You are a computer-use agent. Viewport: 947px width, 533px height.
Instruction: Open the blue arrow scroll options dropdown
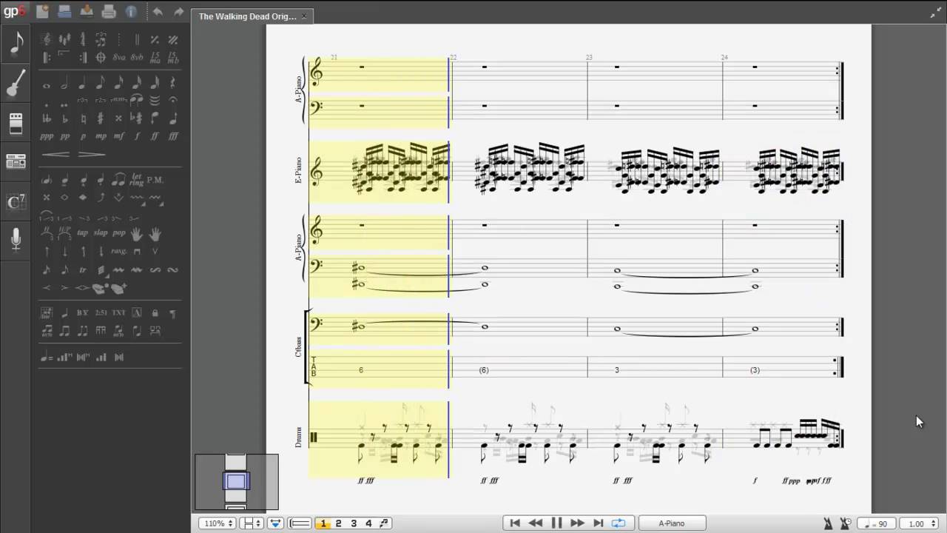tap(276, 523)
